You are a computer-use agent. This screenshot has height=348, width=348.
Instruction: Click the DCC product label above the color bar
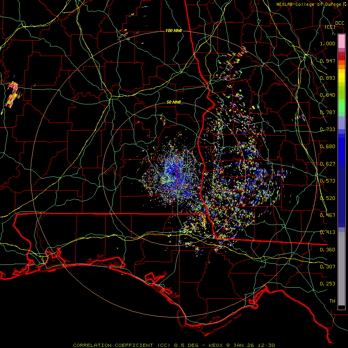pos(339,23)
